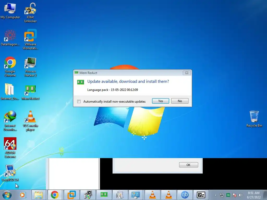Click 'Language pack - 15-05-2022 00:12:09' text
267x200 pixels.
point(113,90)
